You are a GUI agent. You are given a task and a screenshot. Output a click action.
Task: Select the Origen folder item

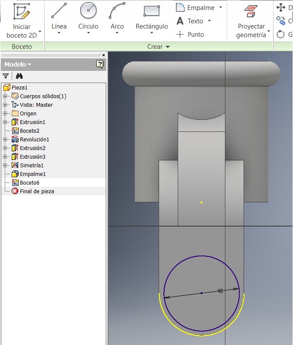[28, 114]
